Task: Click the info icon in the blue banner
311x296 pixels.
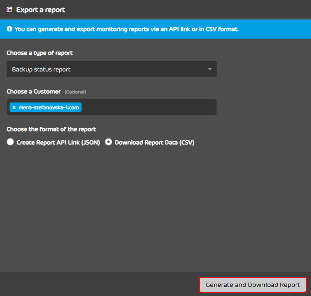Action: coord(10,29)
